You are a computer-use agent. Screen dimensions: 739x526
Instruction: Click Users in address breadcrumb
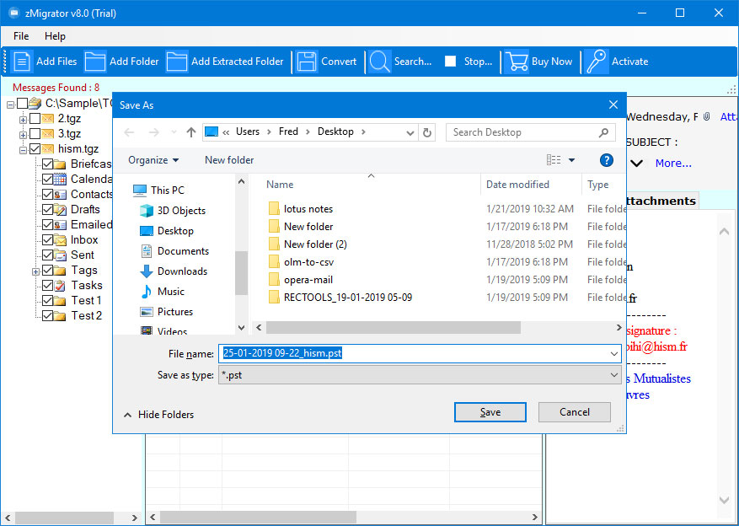point(248,132)
